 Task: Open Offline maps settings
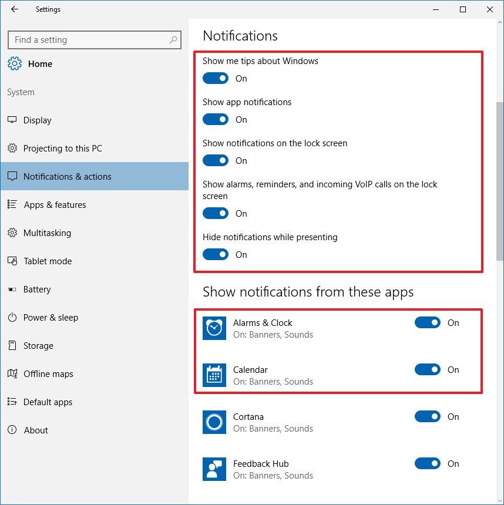pyautogui.click(x=49, y=373)
